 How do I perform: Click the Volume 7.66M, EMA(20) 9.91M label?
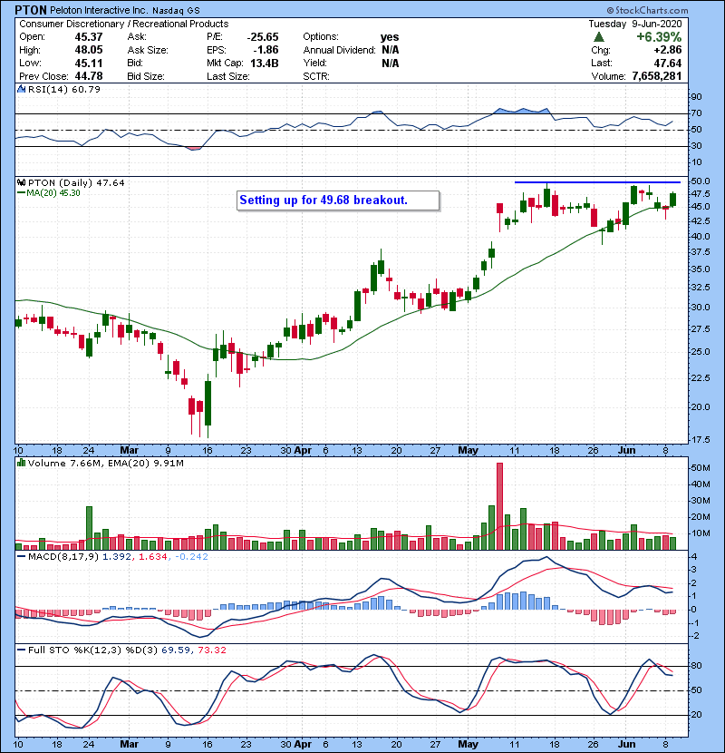[105, 463]
